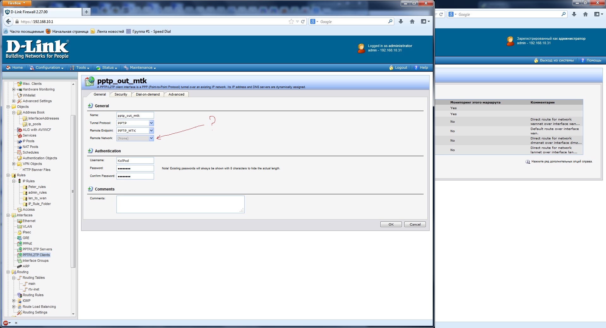Open the Maintenance menu
Screen dimensions: 606x328
click(140, 67)
